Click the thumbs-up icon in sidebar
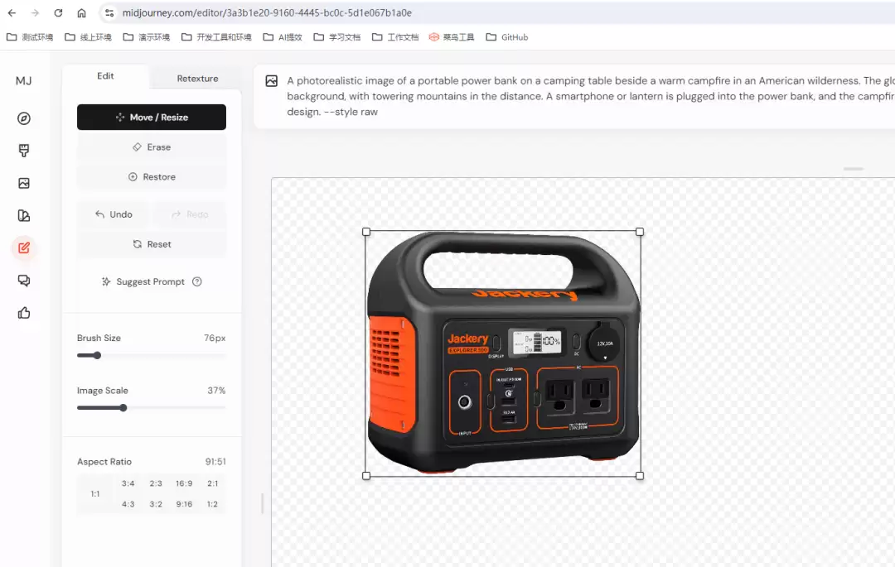The image size is (895, 567). 24,313
